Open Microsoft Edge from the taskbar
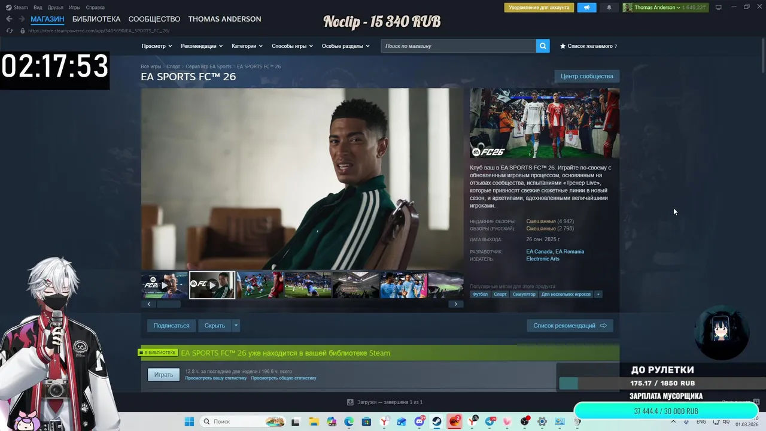This screenshot has width=766, height=431. pos(349,421)
